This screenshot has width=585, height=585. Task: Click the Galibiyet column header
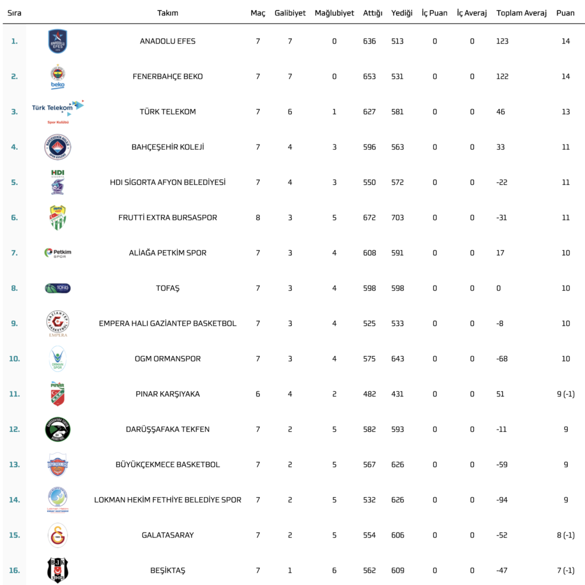290,13
